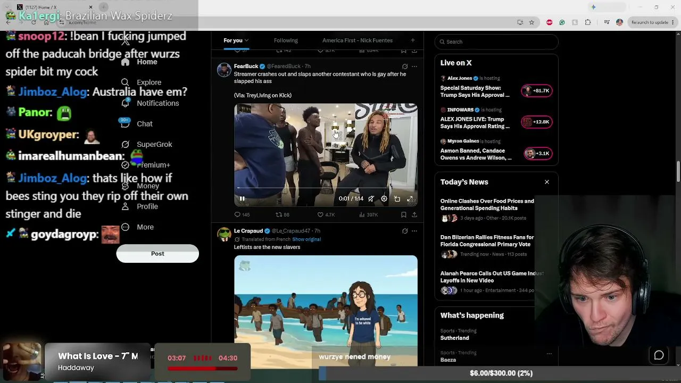Expand the video to fullscreen
Viewport: 681px width, 383px height.
click(410, 199)
